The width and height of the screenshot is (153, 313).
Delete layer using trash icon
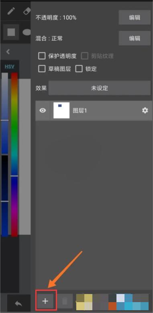pyautogui.click(x=65, y=301)
